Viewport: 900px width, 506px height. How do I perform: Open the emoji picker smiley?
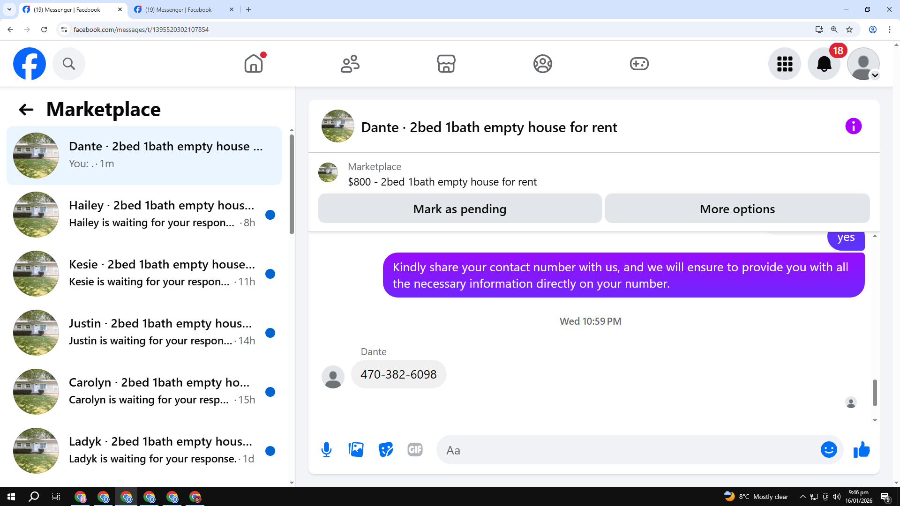[828, 450]
